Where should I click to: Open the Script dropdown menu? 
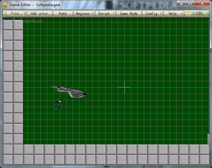(x=105, y=14)
